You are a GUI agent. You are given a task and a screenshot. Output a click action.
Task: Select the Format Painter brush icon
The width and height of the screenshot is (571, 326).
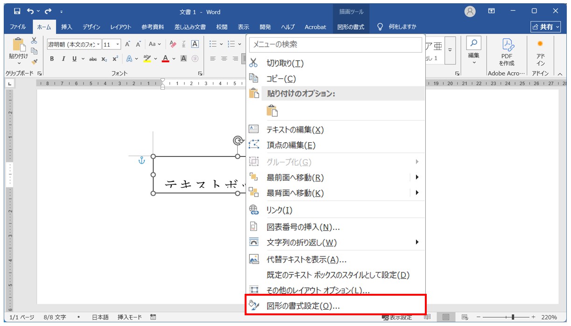pos(34,61)
